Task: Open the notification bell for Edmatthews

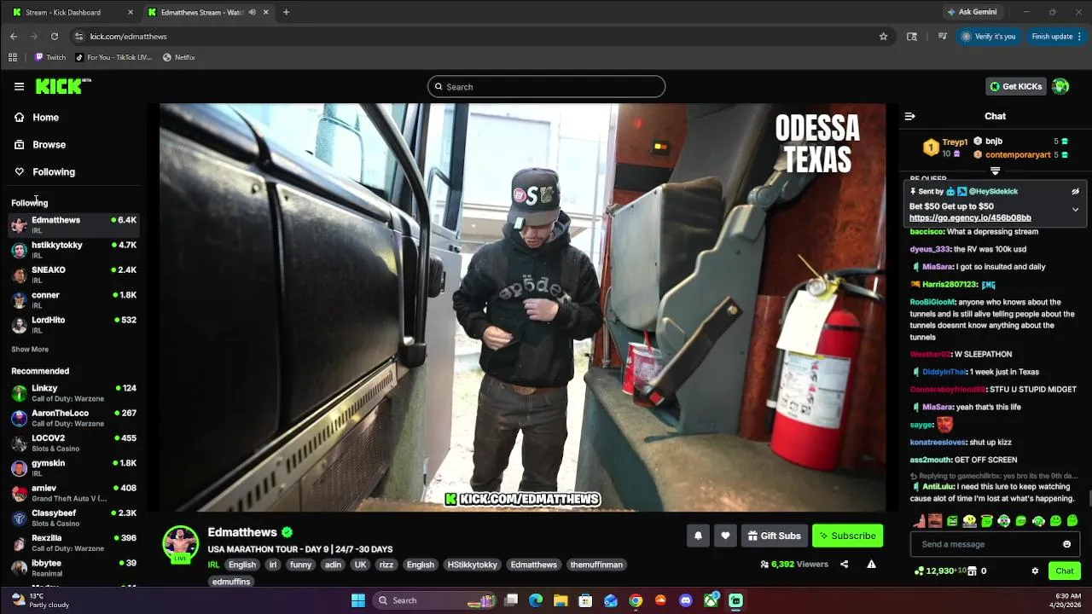Action: (698, 536)
